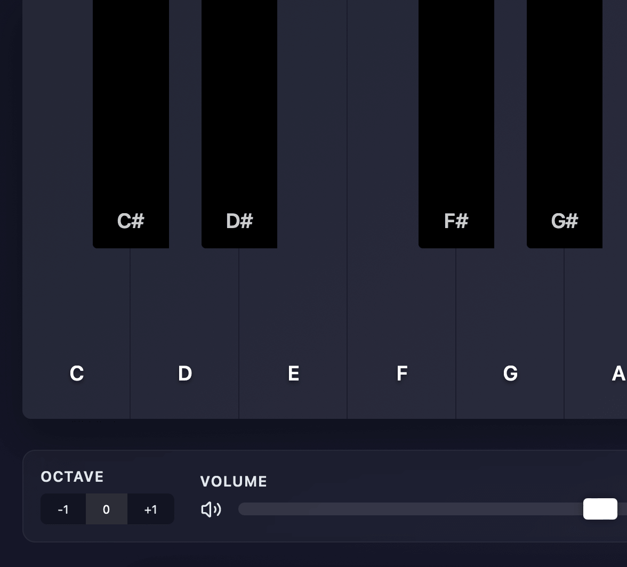Click the white volume slider handle
This screenshot has height=567, width=627.
click(x=600, y=509)
